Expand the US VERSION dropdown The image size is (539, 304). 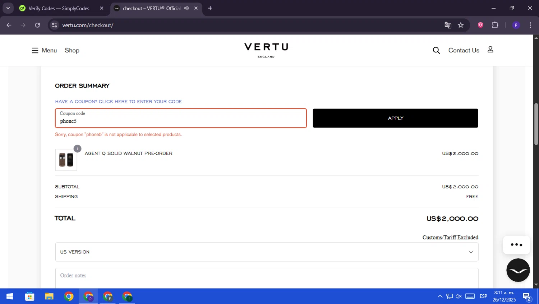[x=267, y=252]
